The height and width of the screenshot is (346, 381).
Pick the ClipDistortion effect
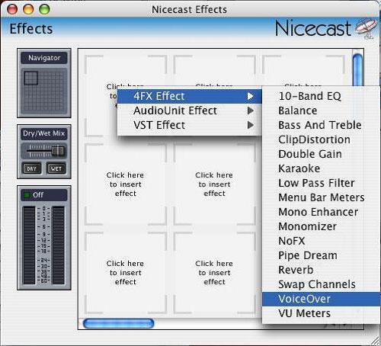click(321, 139)
